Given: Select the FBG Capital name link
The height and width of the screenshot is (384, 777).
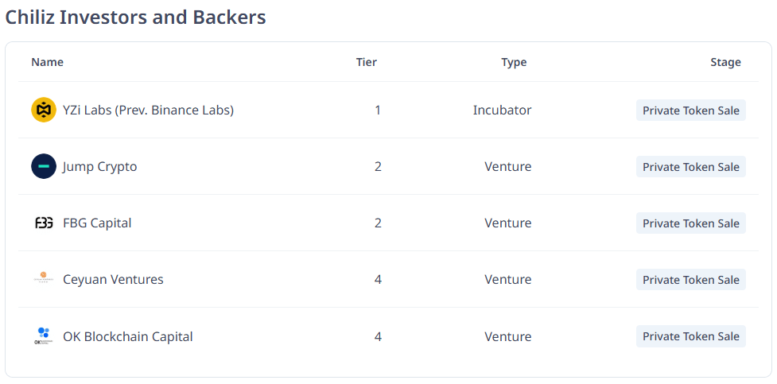Looking at the screenshot, I should (x=97, y=223).
